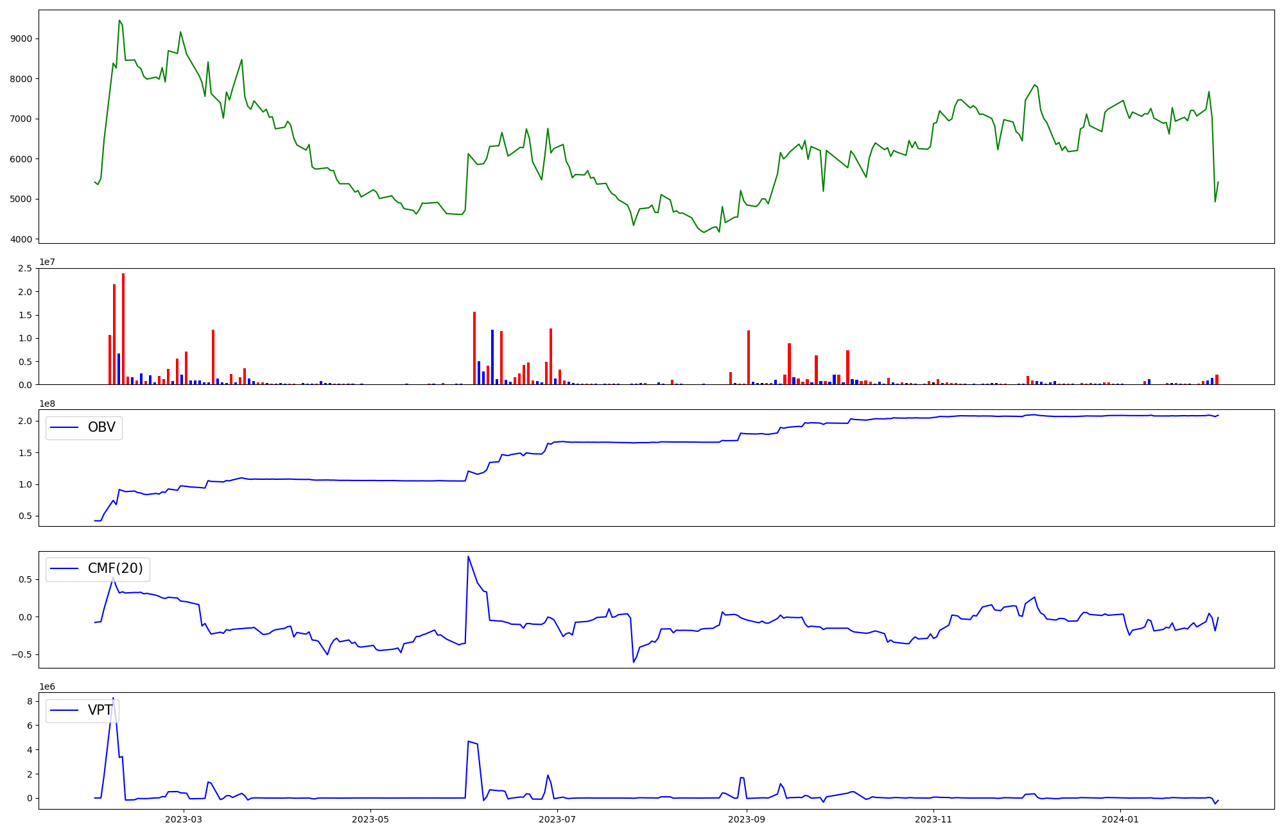The image size is (1284, 834).
Task: Click the 2023-11 x-axis label
Action: [933, 819]
